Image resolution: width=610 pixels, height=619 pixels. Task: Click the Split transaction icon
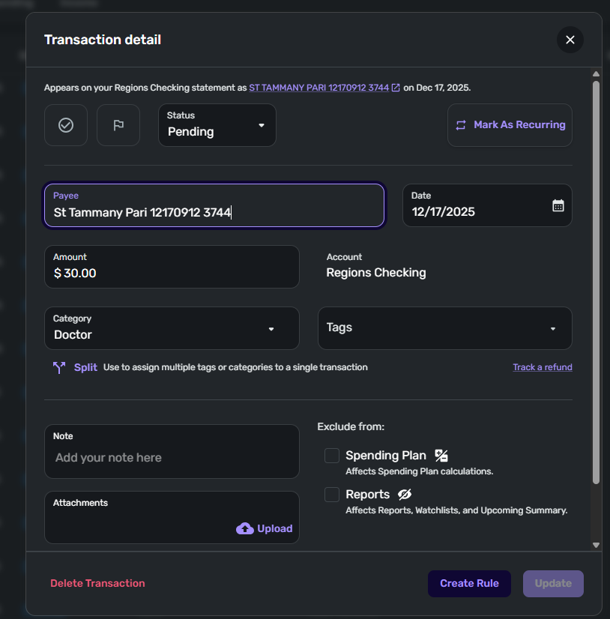(59, 367)
